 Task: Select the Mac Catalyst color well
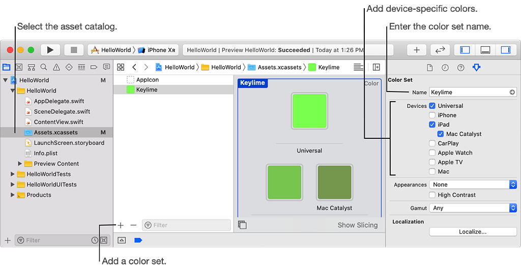point(334,183)
